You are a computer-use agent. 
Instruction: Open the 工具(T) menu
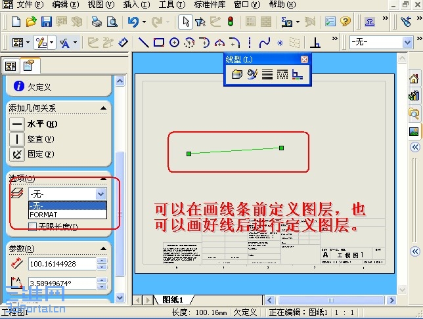tap(172, 5)
